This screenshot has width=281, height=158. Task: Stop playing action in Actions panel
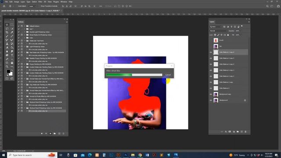tap(42, 133)
